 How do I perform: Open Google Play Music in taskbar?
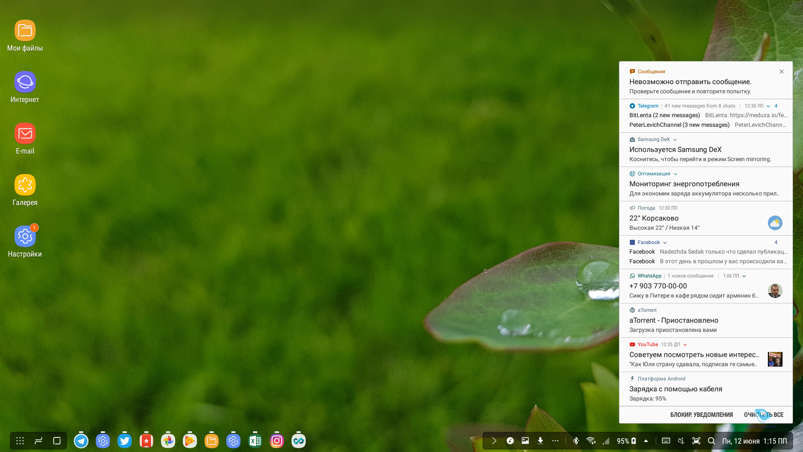coord(190,441)
